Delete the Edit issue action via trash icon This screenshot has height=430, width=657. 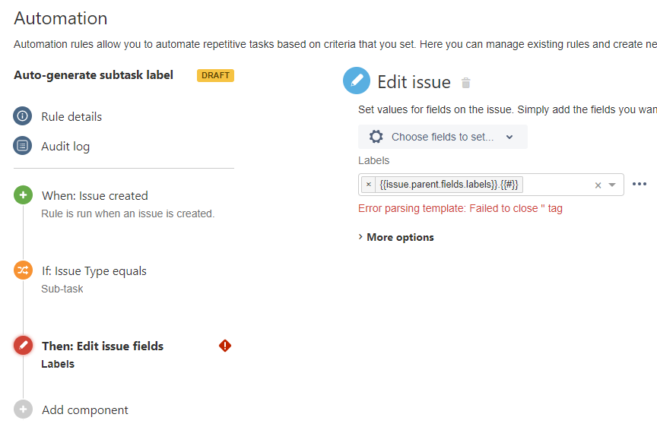(x=466, y=83)
